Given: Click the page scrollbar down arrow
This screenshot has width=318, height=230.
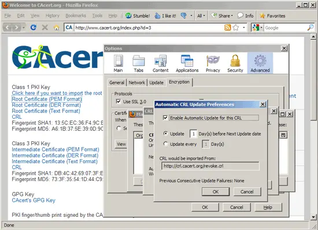Looking at the screenshot, I should point(313,217).
